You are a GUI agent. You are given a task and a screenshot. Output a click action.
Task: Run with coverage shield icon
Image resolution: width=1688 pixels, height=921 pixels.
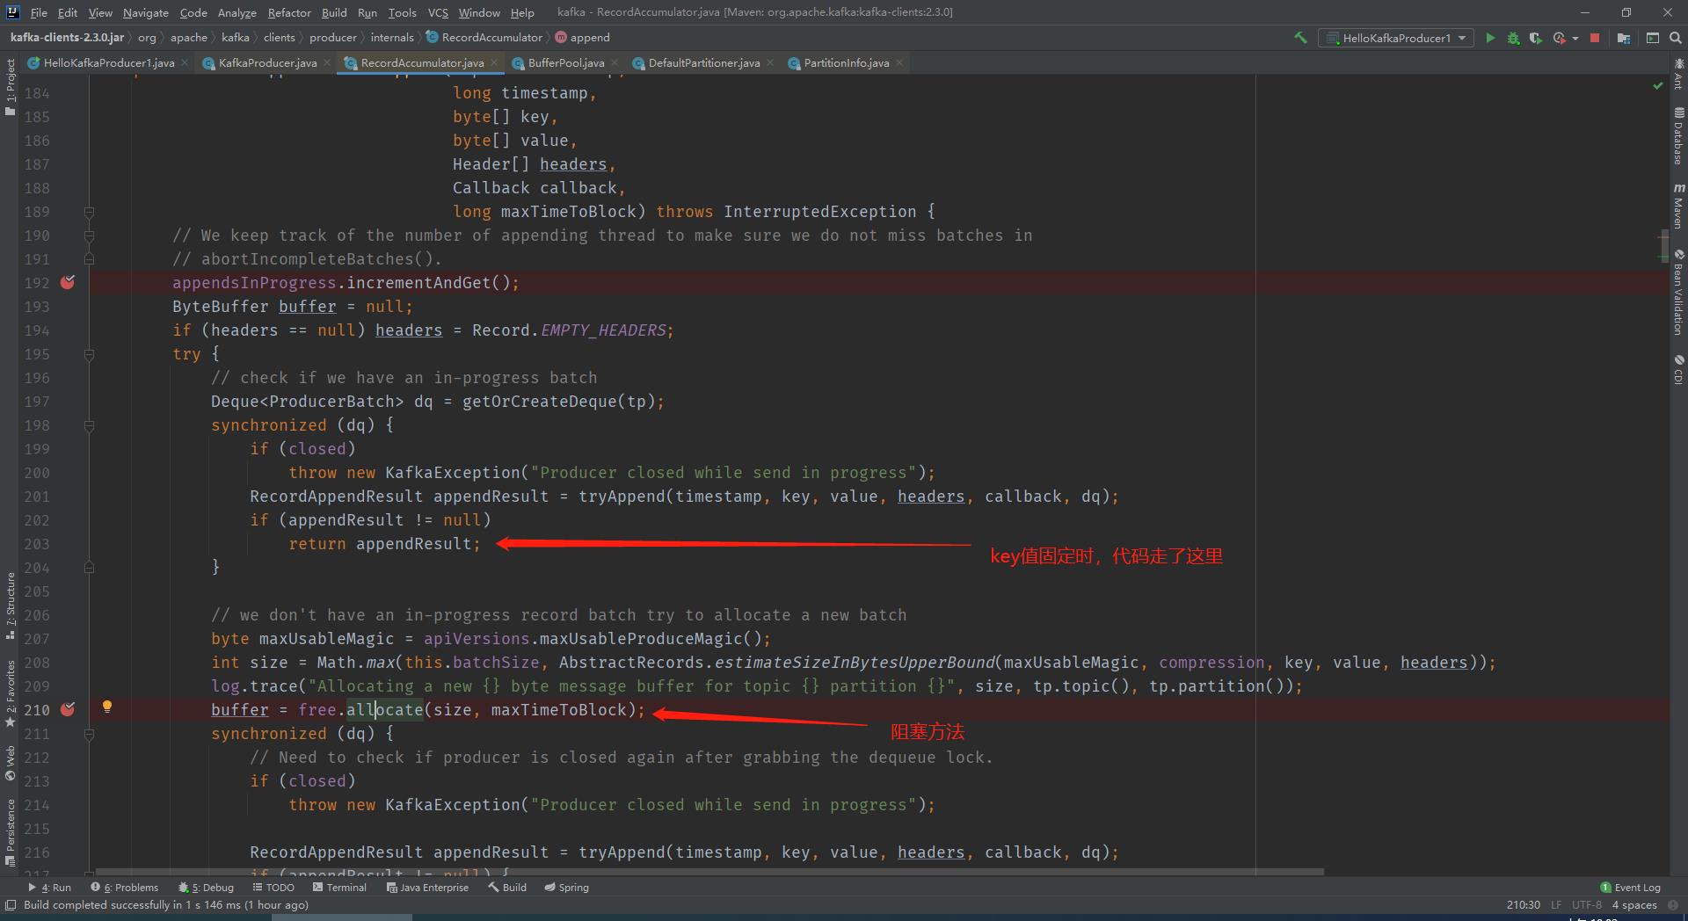tap(1535, 38)
